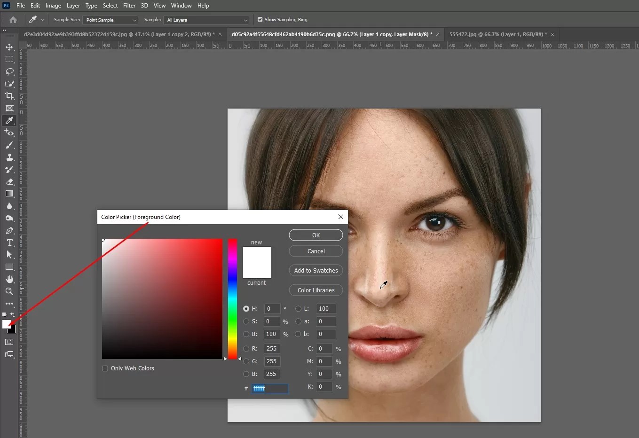Choose the L radio button in Color Picker
The height and width of the screenshot is (438, 639).
point(299,309)
